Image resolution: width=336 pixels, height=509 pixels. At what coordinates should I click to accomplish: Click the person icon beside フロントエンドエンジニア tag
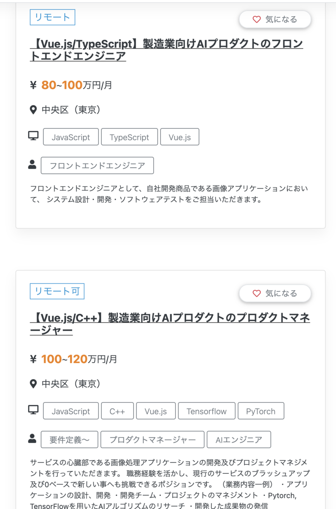tap(32, 165)
